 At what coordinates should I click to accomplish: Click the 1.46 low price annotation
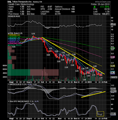click(x=84, y=80)
